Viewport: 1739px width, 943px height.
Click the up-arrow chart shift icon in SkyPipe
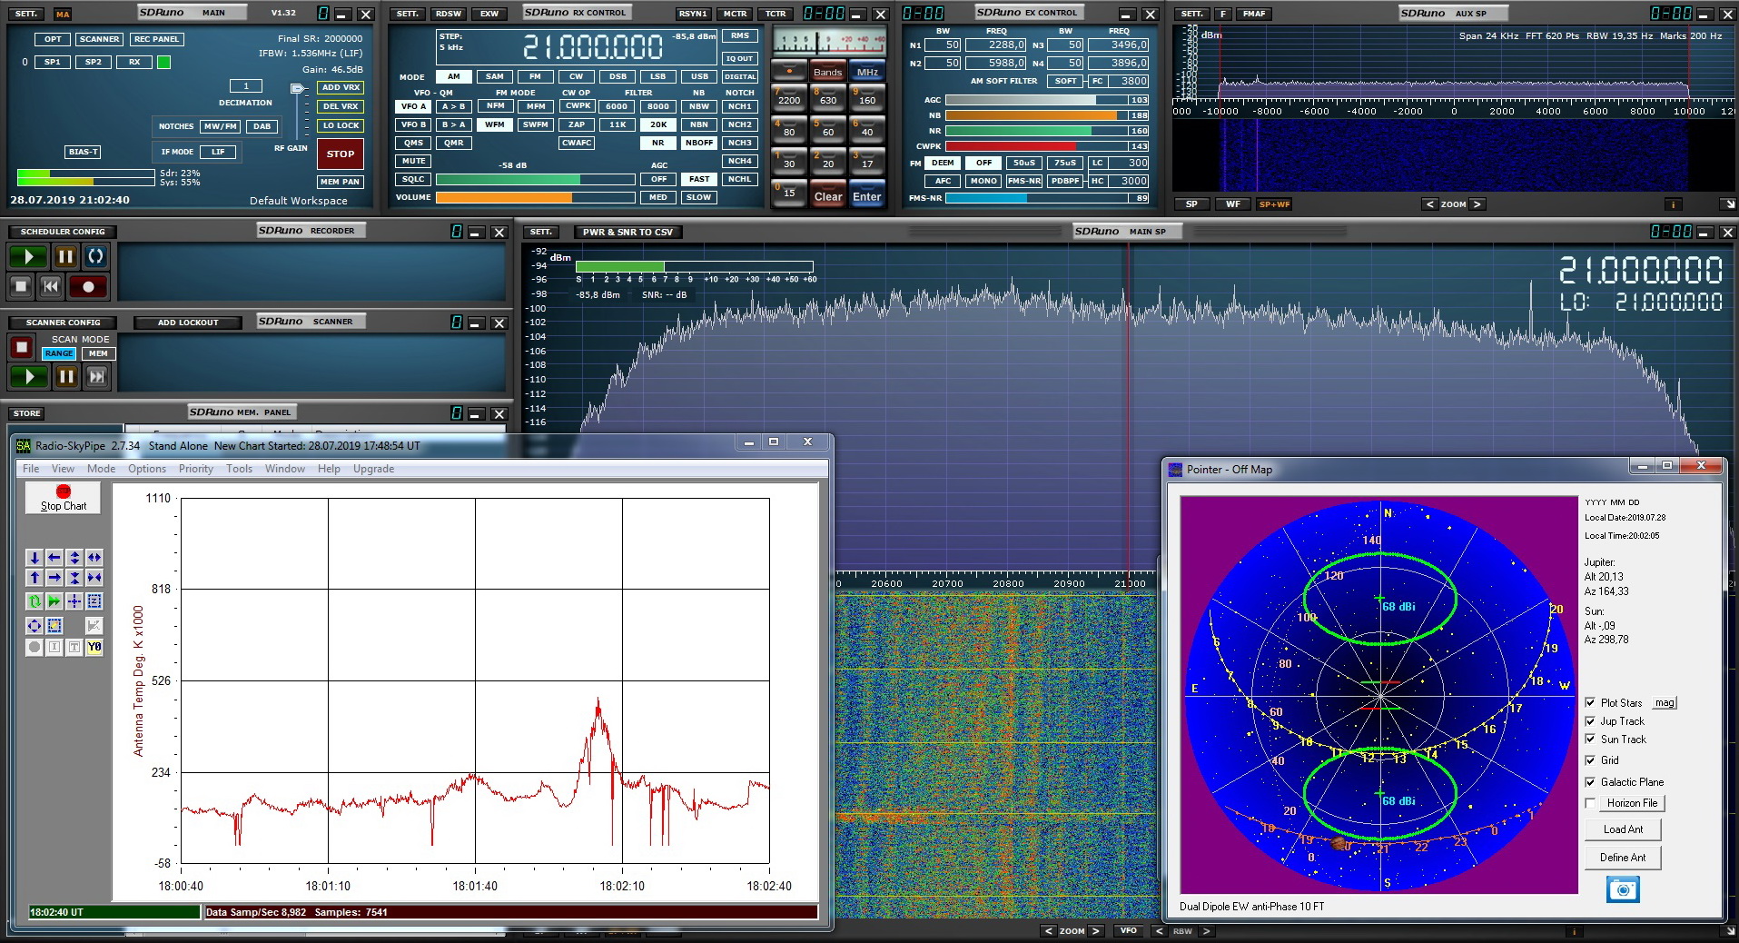pyautogui.click(x=35, y=578)
